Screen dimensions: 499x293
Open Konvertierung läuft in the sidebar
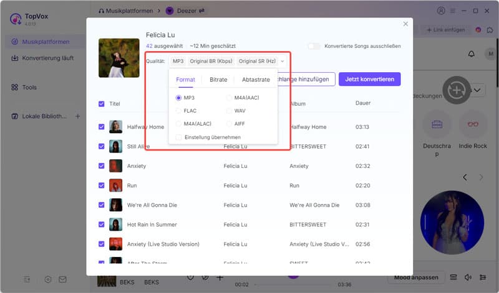(x=42, y=58)
